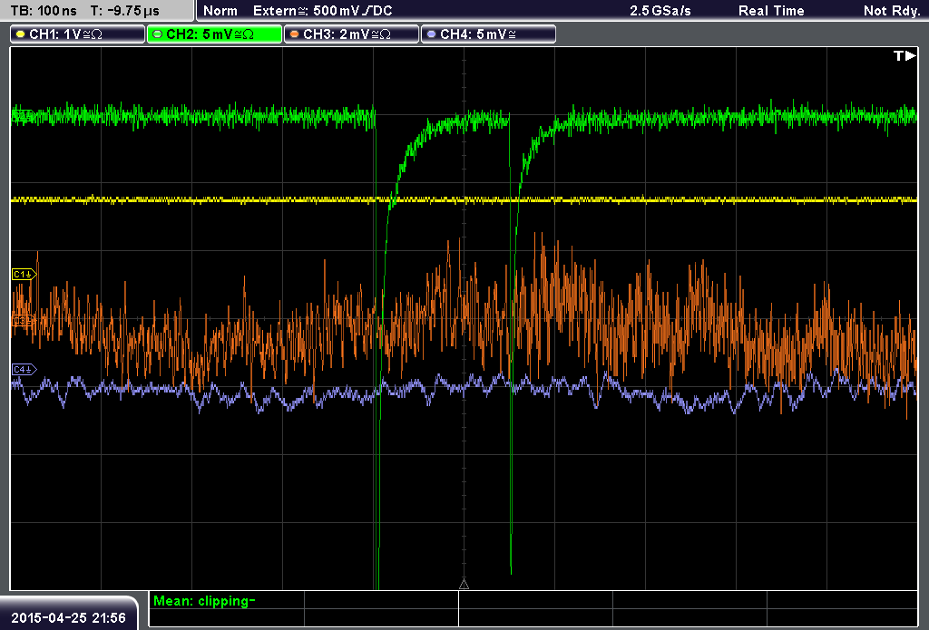Click the Norm trigger mode label
Image resolution: width=929 pixels, height=630 pixels.
click(220, 11)
